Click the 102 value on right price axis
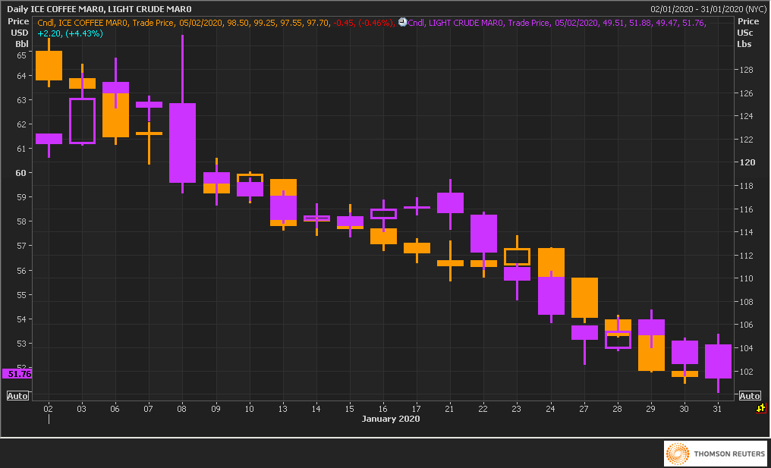771x468 pixels. 745,372
